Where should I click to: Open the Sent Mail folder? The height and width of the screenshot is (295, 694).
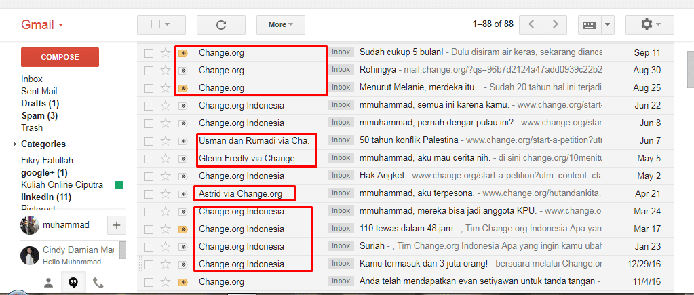coord(39,92)
